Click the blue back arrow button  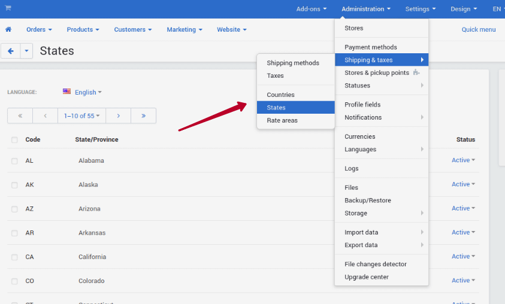click(11, 51)
